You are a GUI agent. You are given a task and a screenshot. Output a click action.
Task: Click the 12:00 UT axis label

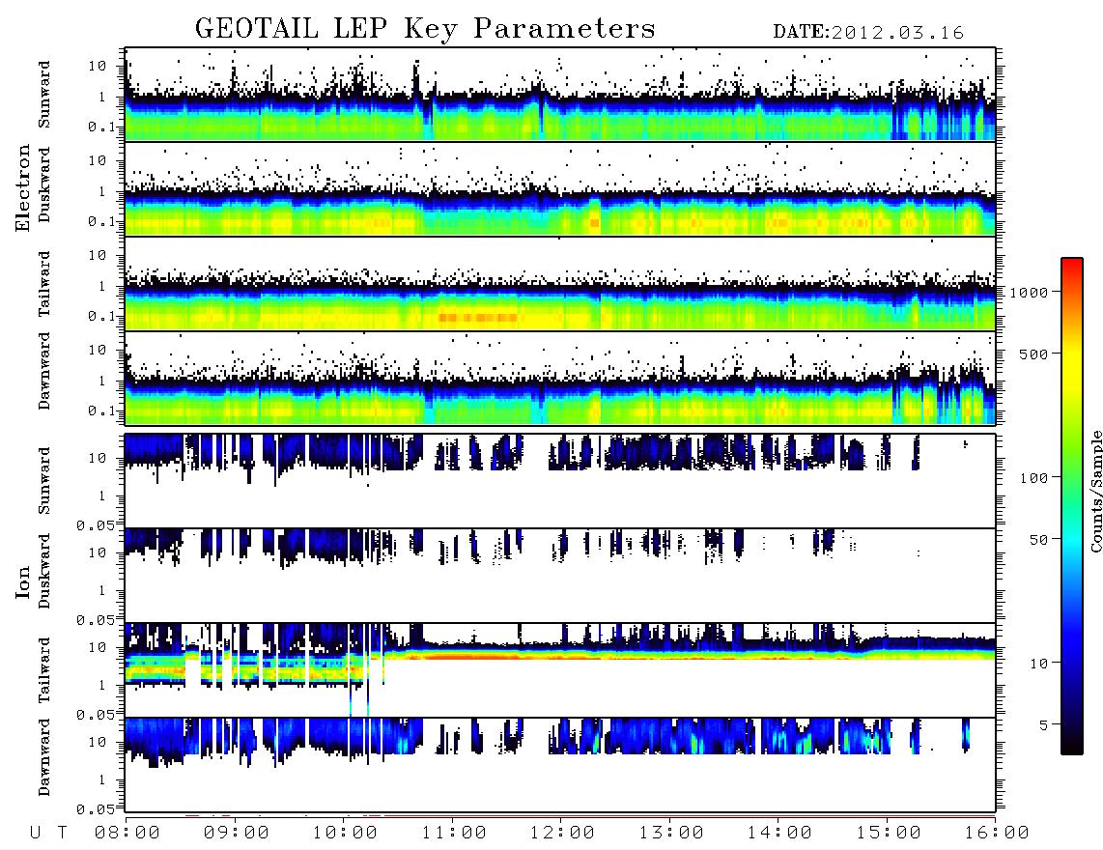click(562, 834)
